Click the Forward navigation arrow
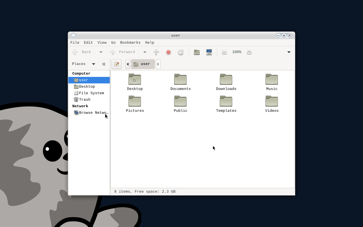This screenshot has height=227, width=363. click(112, 52)
